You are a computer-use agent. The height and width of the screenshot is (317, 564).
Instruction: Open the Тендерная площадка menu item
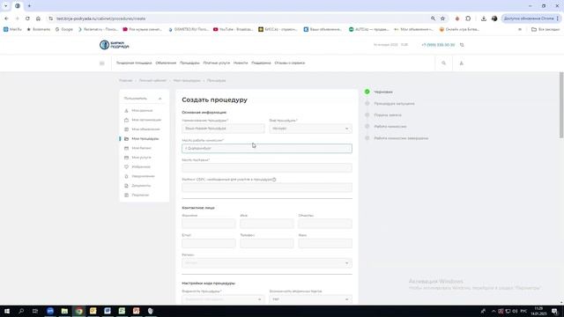[134, 63]
